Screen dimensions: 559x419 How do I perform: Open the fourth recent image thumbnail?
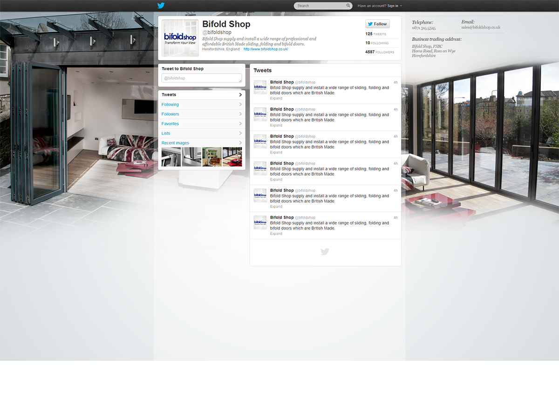(232, 157)
